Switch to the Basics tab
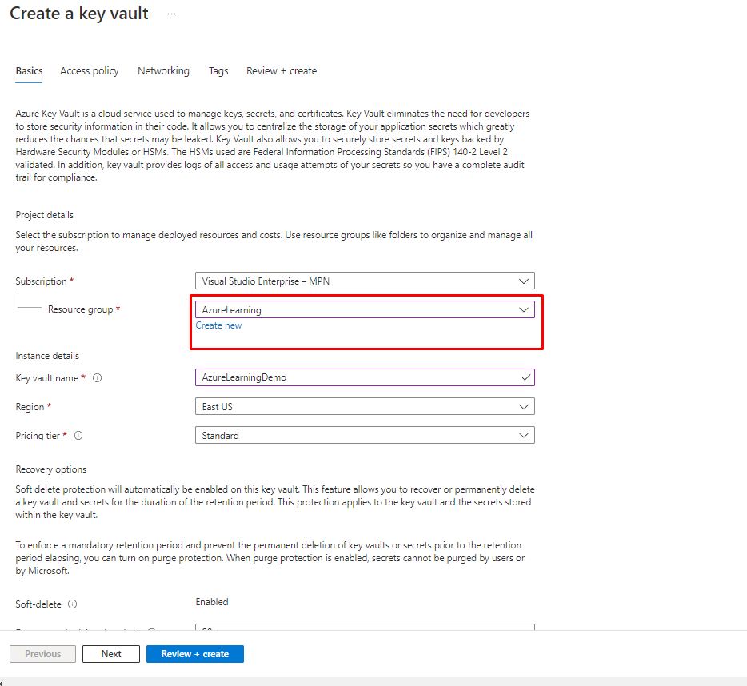 point(29,71)
